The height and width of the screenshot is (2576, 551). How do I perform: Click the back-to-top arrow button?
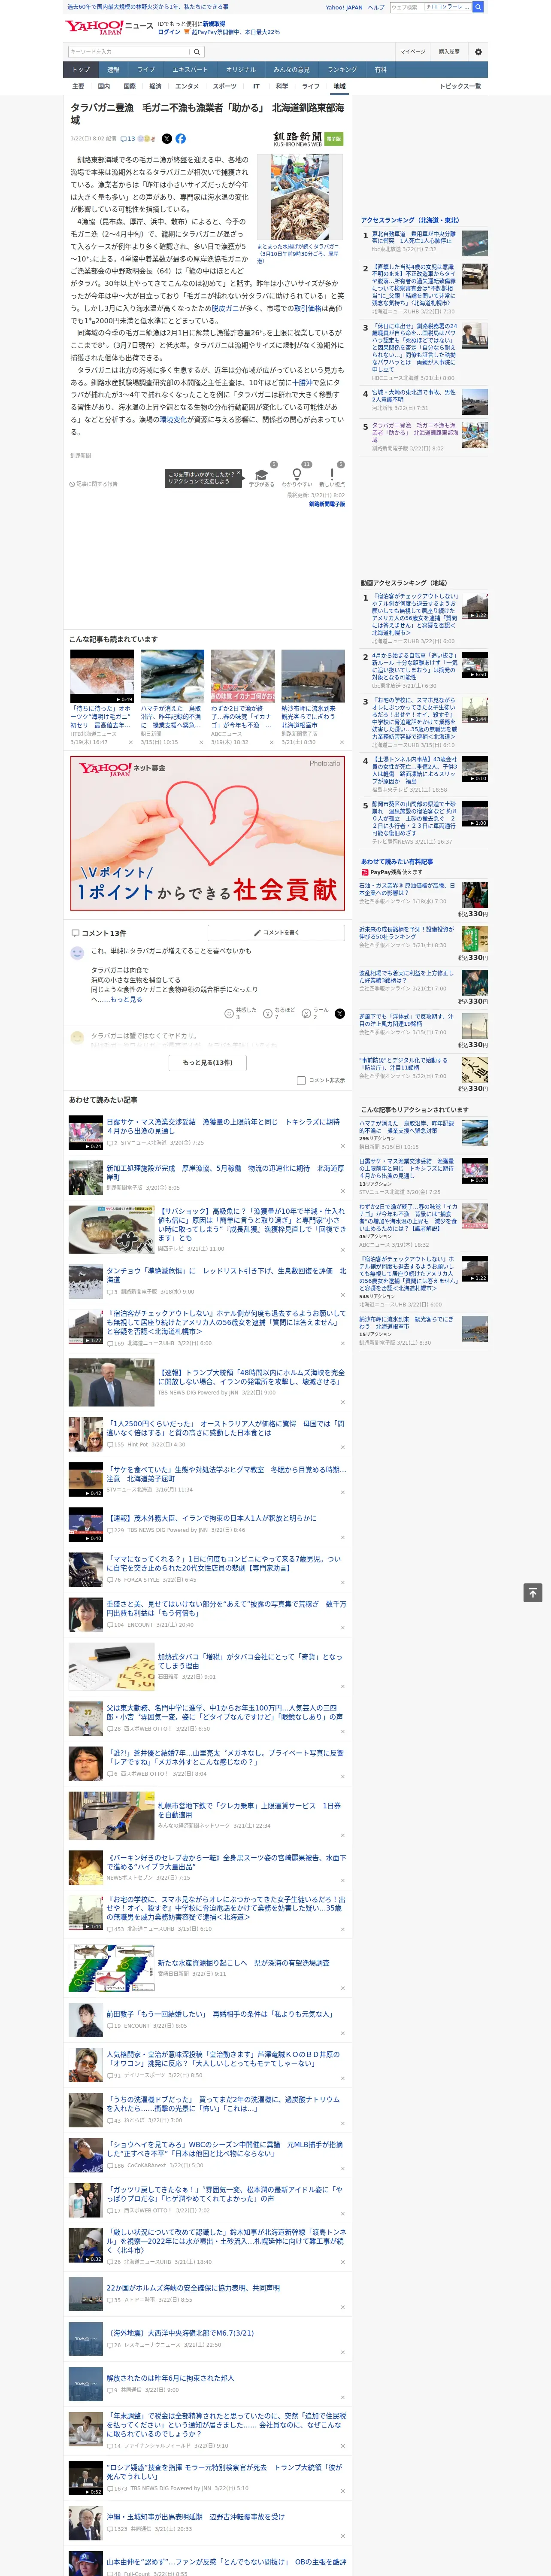(533, 1592)
